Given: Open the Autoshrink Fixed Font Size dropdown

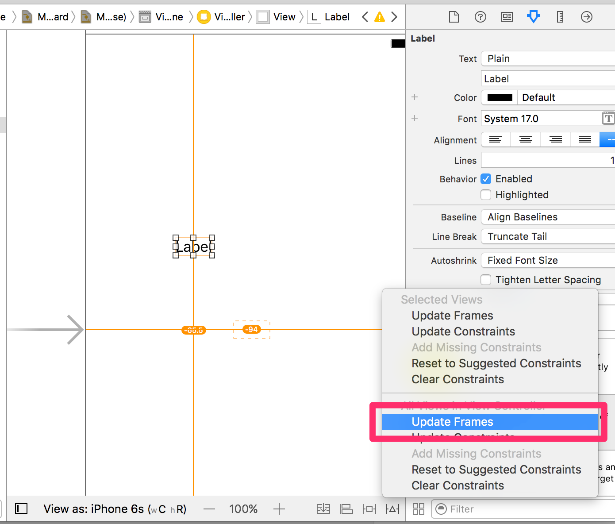Looking at the screenshot, I should click(548, 260).
